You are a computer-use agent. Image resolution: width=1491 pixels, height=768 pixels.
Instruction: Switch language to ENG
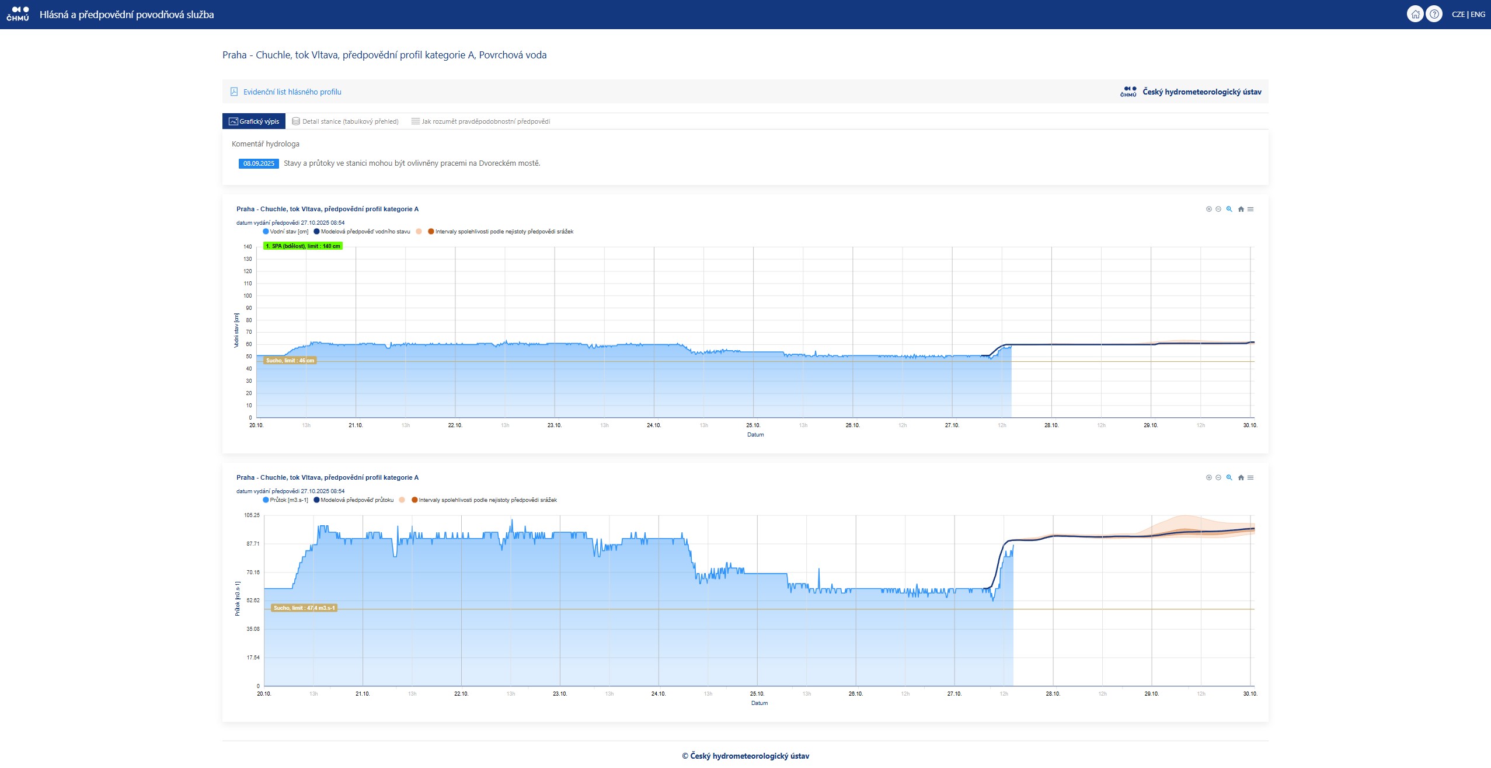pyautogui.click(x=1478, y=14)
